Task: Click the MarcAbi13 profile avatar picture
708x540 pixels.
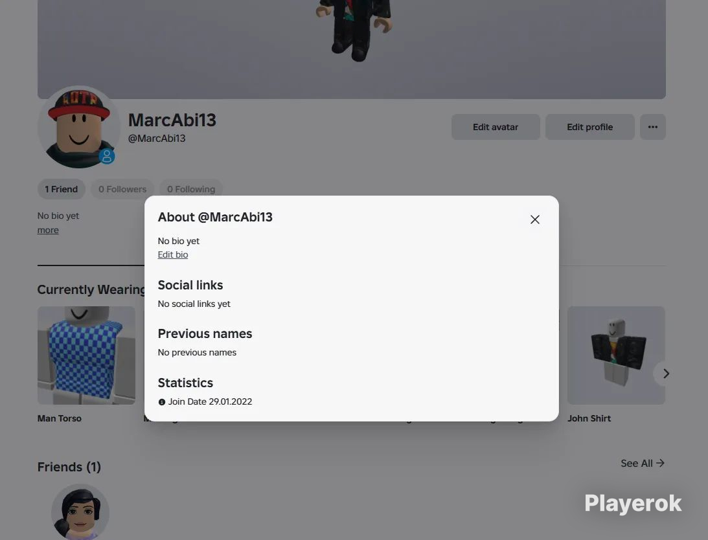Action: [79, 127]
